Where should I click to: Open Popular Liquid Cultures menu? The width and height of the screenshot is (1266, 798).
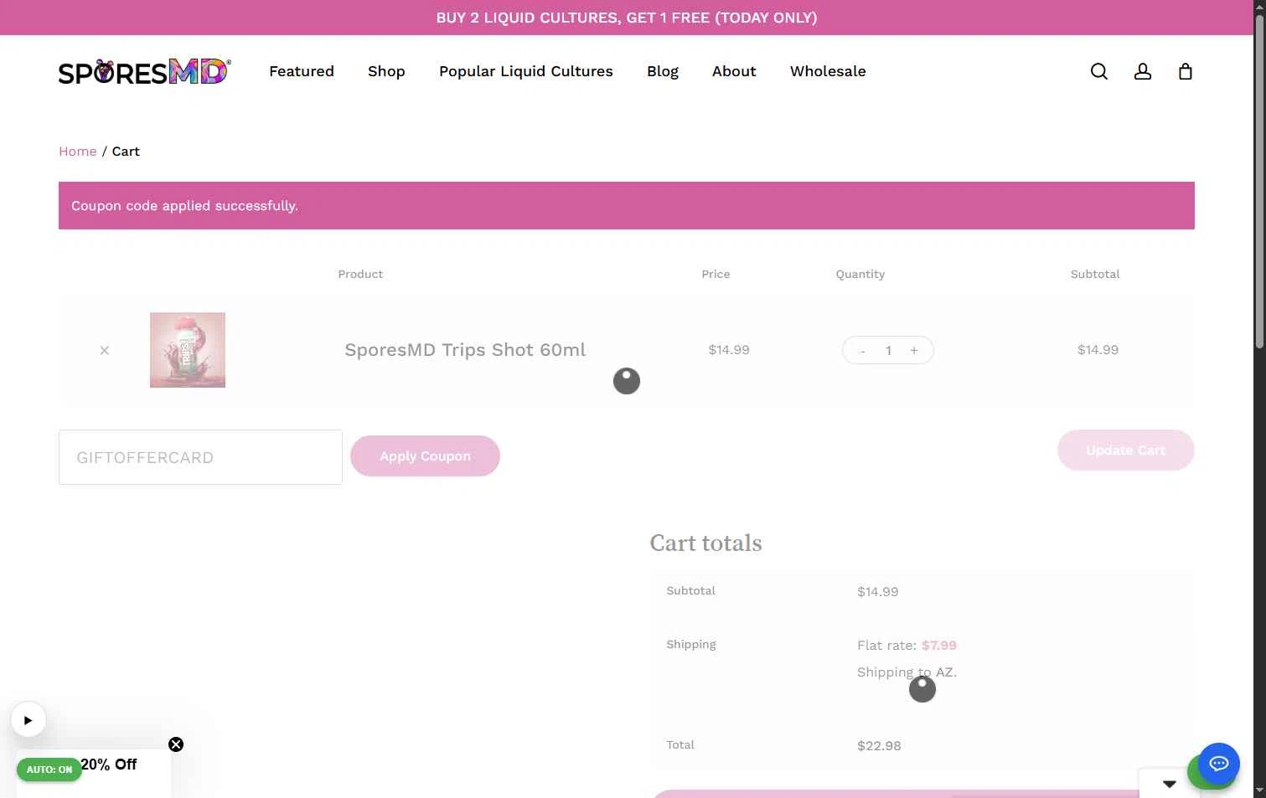tap(526, 72)
